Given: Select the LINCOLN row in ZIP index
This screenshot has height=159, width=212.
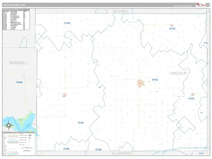Looking at the screenshot, I should point(14,21).
